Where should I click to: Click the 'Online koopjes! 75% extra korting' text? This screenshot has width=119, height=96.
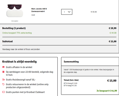pos(17,33)
